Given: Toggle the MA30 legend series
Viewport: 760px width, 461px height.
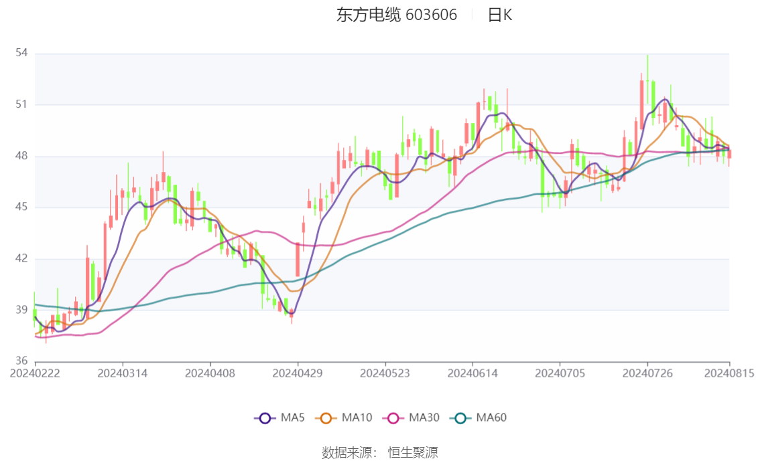Looking at the screenshot, I should point(411,418).
